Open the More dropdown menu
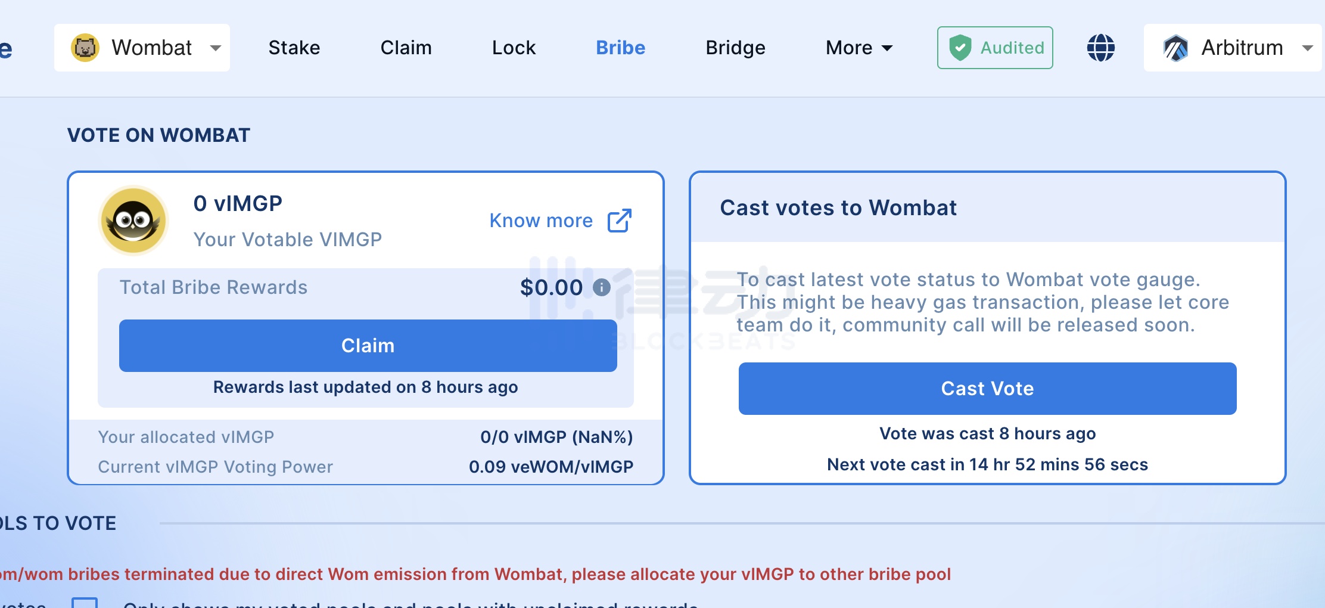The image size is (1325, 608). (859, 48)
